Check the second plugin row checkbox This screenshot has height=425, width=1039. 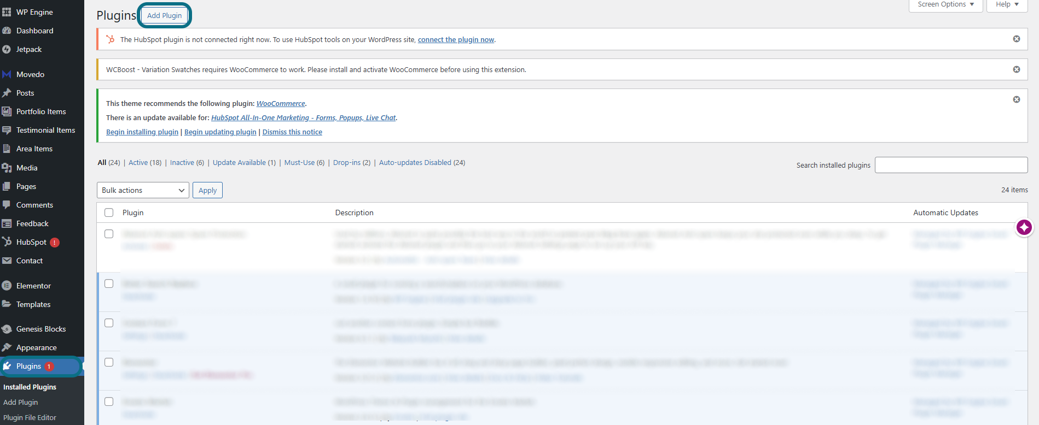coord(109,284)
